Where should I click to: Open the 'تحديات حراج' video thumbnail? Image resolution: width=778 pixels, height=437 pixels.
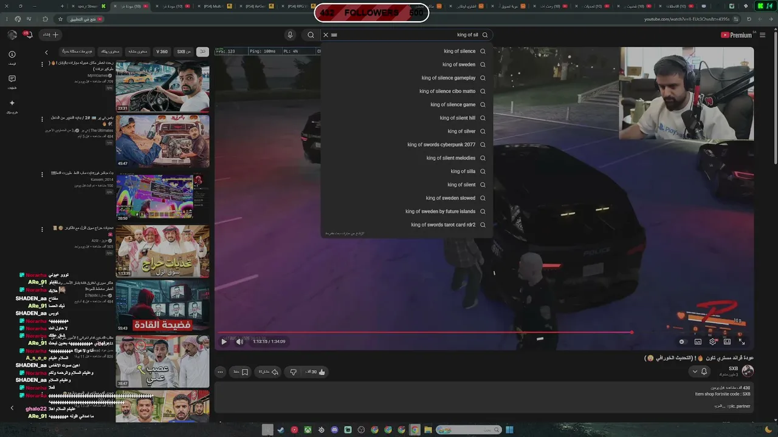pos(162,251)
